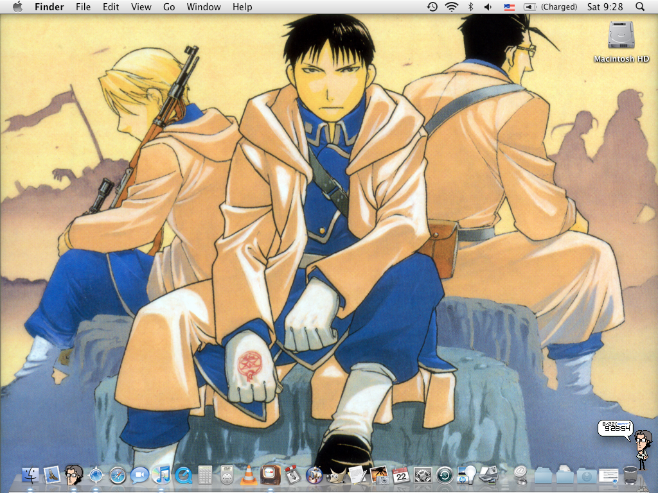Open the volume control in menu bar
Viewport: 658px width, 493px height.
pos(488,6)
